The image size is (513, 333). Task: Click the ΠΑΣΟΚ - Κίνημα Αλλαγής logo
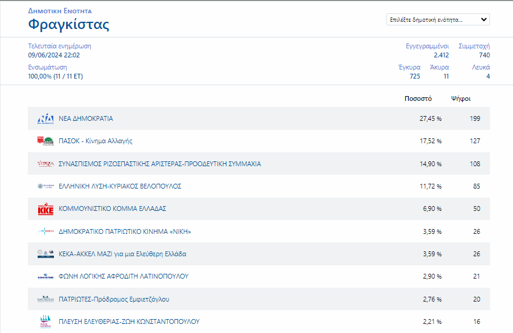[45, 141]
